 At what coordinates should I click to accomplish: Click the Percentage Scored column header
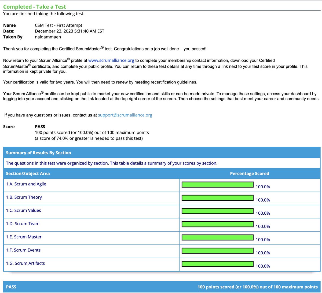pos(250,174)
